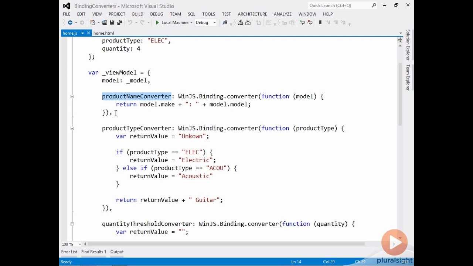The image size is (473, 266).
Task: Click the split editor handle above scrollbar
Action: (400, 40)
